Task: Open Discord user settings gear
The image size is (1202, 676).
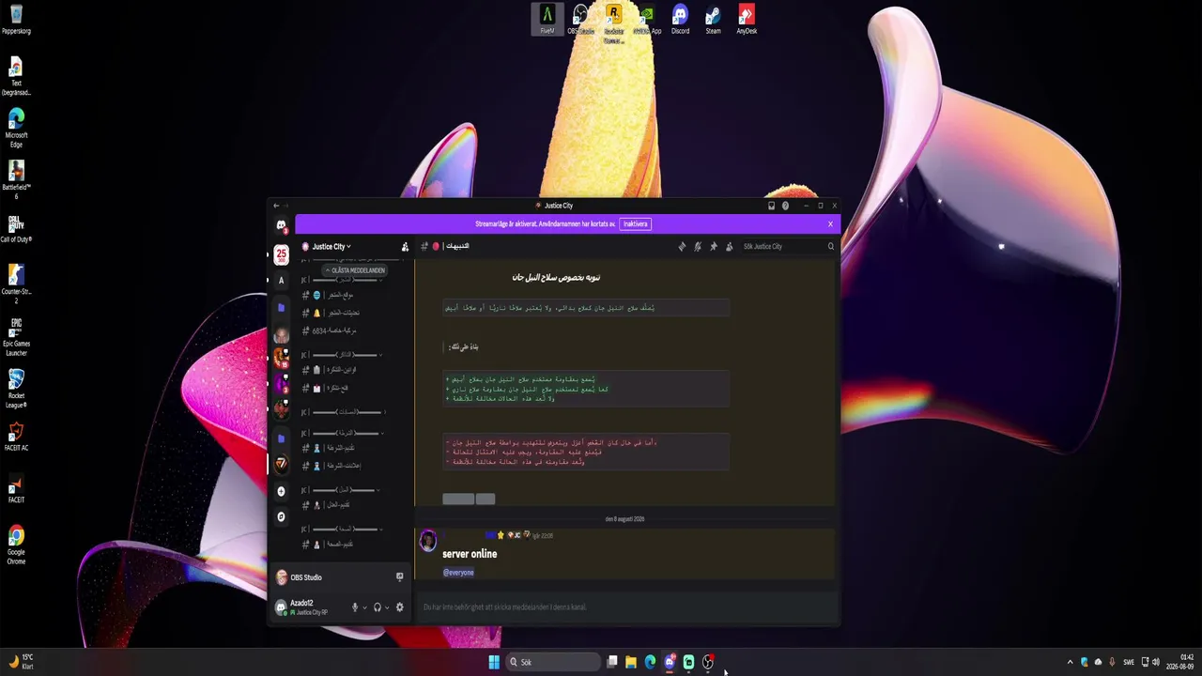Action: coord(400,607)
